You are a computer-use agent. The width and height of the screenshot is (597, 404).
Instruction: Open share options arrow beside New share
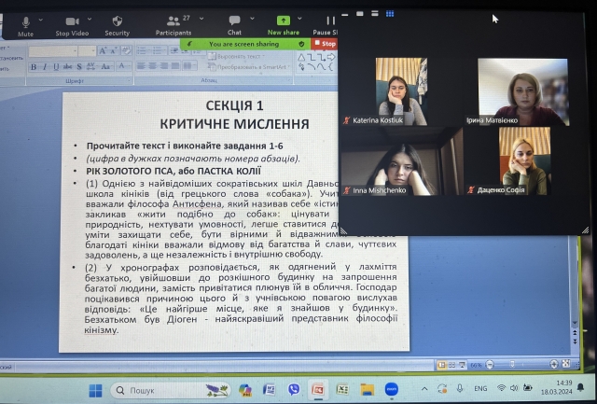(x=299, y=19)
